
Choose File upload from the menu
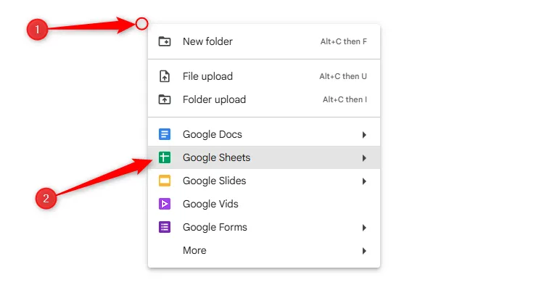(x=207, y=76)
